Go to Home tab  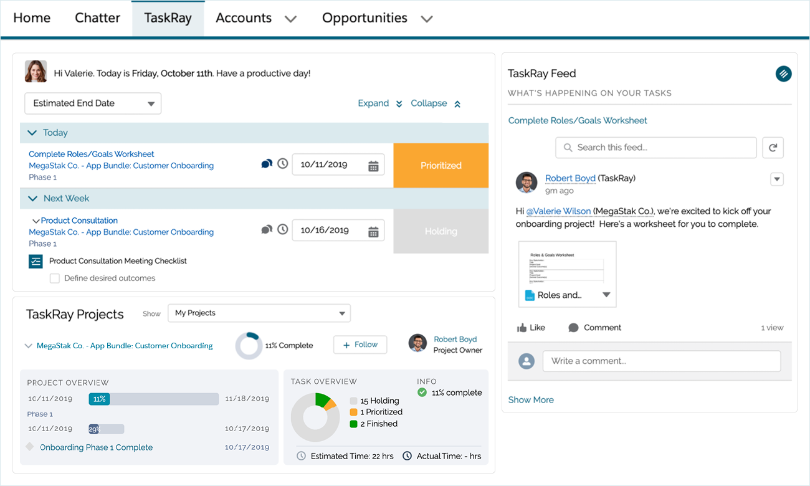[x=32, y=18]
